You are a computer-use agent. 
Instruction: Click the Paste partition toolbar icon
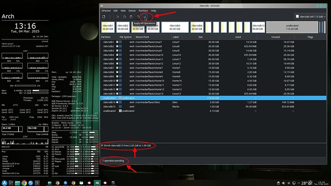point(131,17)
